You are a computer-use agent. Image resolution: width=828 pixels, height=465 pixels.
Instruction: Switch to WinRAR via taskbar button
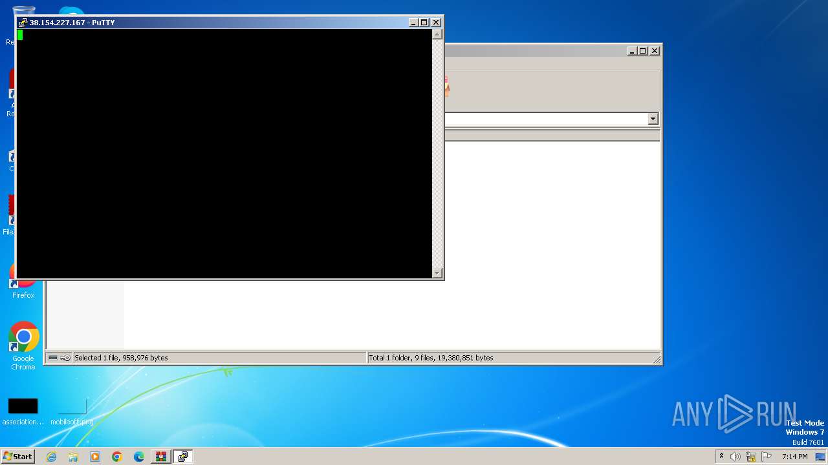click(160, 457)
